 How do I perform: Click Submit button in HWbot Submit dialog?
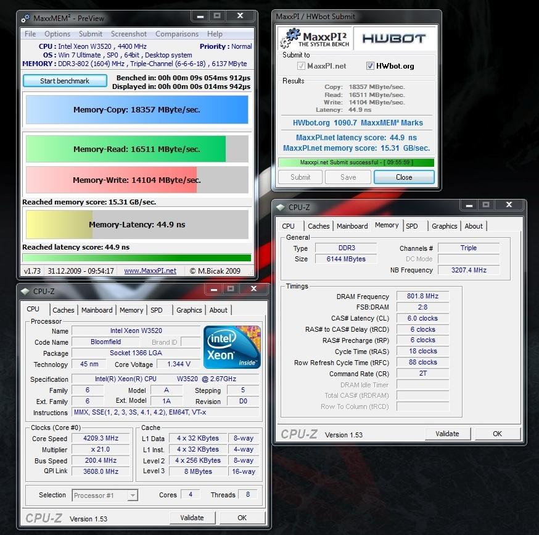click(x=300, y=177)
